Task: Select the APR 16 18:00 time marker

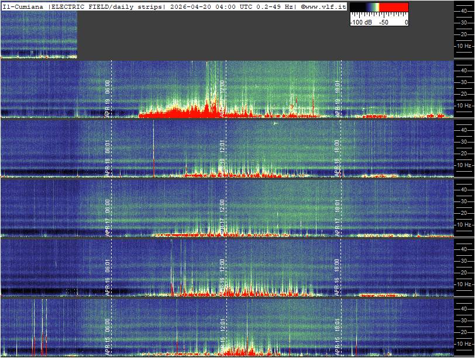Action: (337, 277)
